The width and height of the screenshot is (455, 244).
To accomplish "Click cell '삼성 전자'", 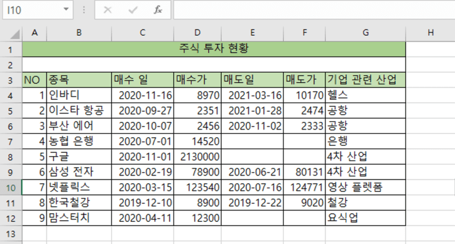I will 79,172.
